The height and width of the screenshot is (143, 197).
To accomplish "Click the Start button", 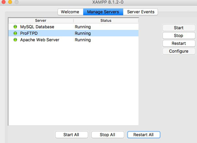I will coord(179,28).
